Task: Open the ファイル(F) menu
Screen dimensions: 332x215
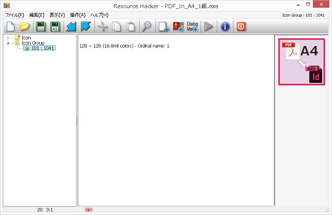Action: [x=15, y=15]
